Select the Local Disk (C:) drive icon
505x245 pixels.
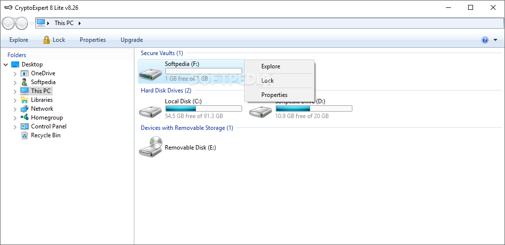pos(151,111)
